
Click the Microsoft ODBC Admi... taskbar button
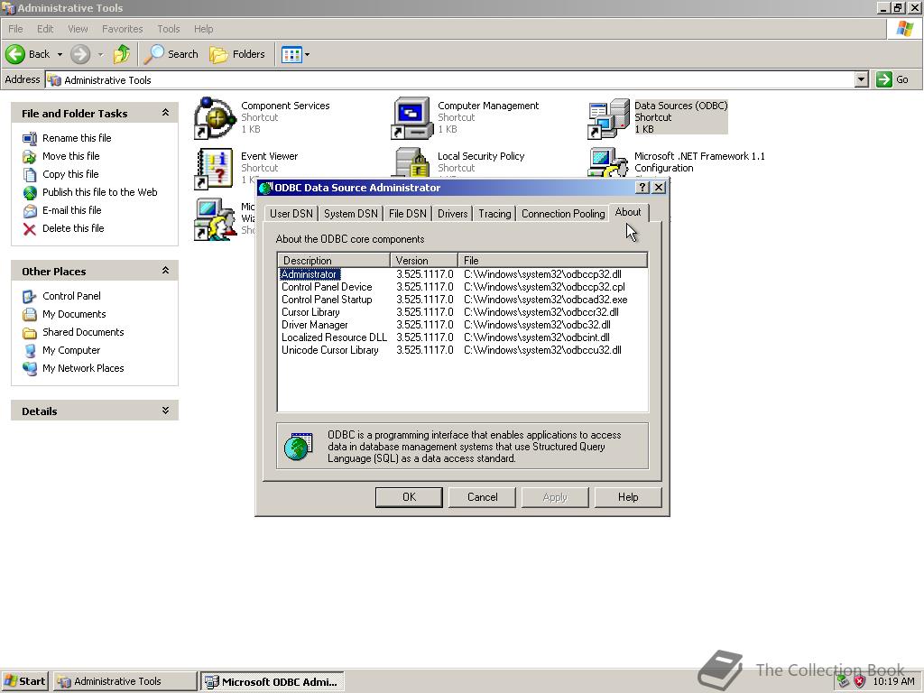point(273,682)
